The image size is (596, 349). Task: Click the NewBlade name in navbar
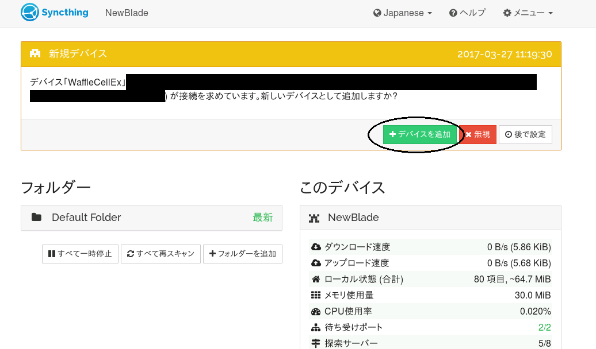click(x=127, y=13)
